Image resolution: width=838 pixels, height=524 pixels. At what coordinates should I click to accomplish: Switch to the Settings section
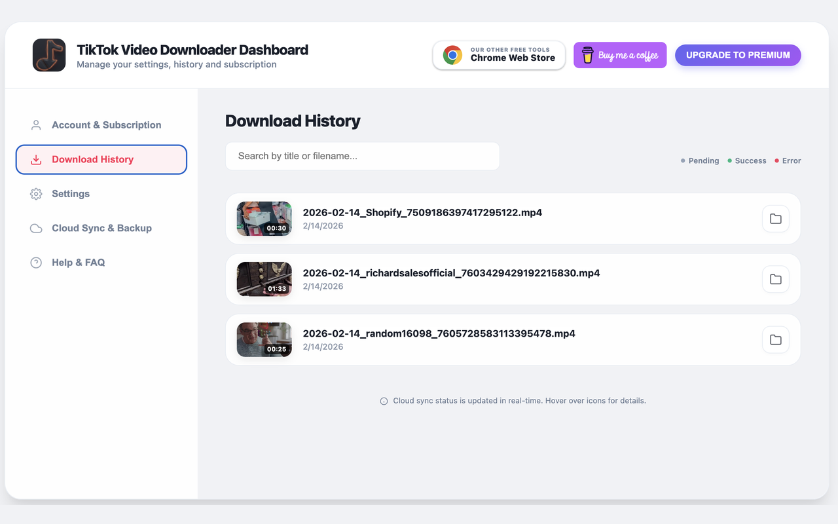pyautogui.click(x=71, y=193)
